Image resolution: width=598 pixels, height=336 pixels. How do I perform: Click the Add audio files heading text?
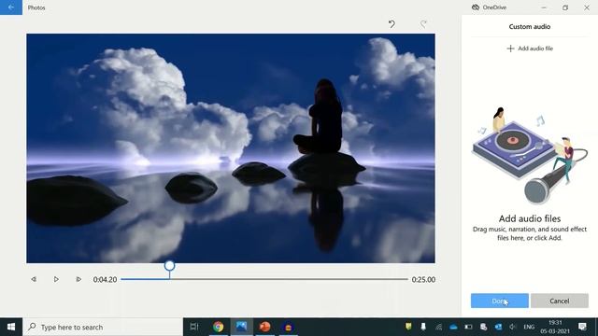coord(530,218)
